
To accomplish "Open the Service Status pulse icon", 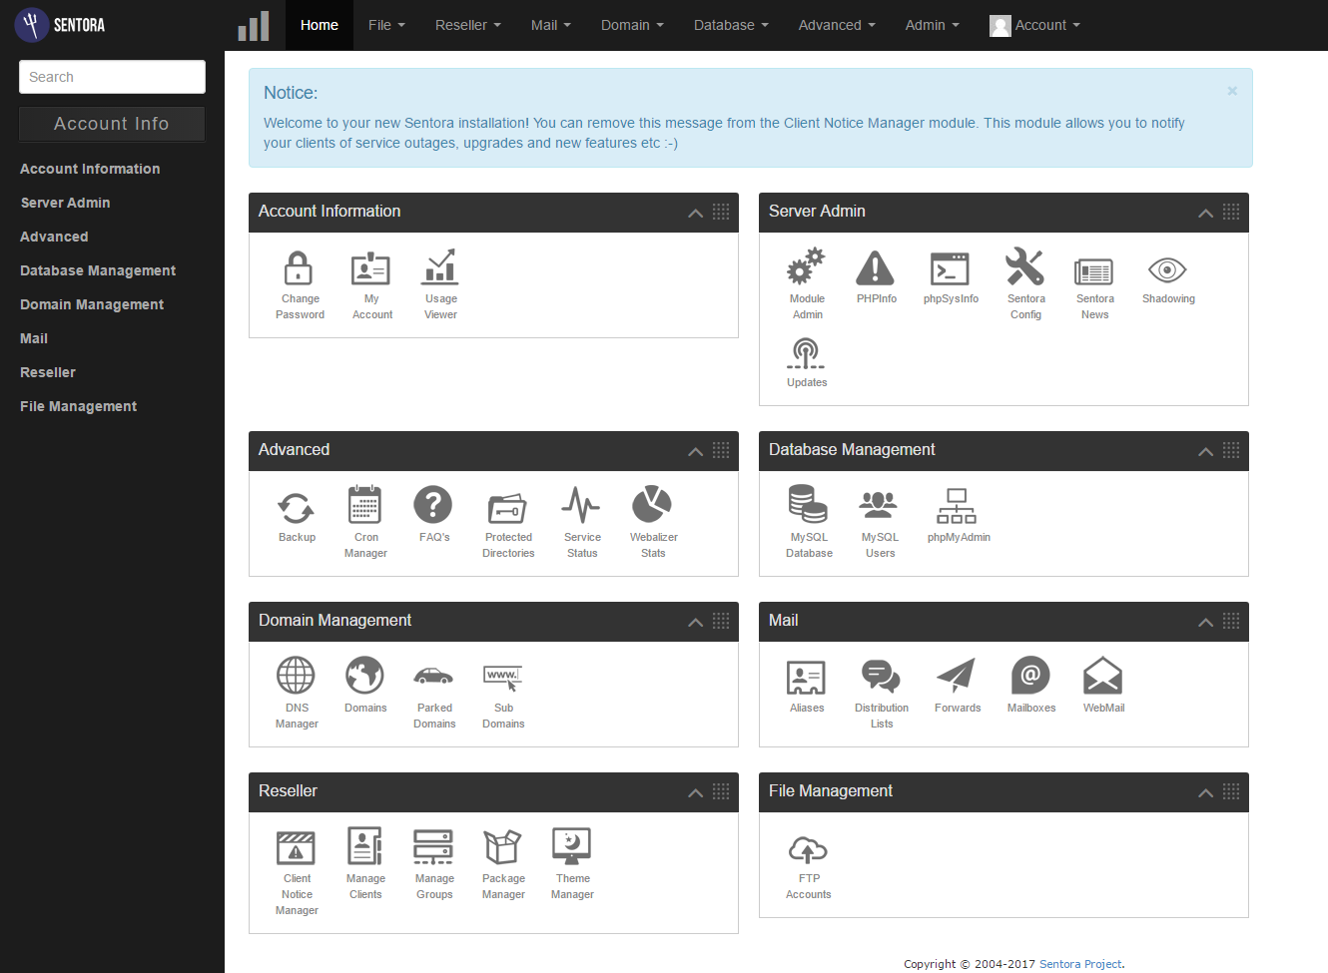I will click(x=581, y=505).
